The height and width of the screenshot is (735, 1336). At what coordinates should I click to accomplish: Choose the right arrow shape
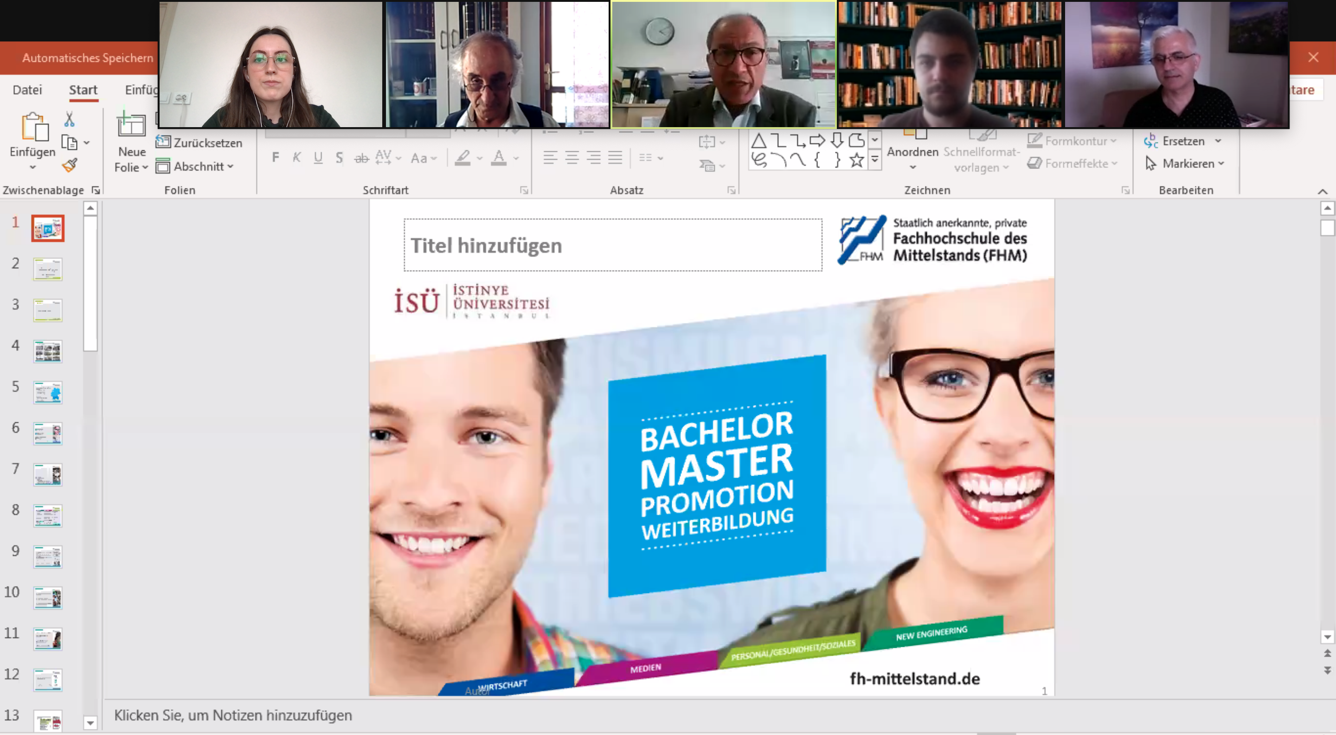[817, 140]
